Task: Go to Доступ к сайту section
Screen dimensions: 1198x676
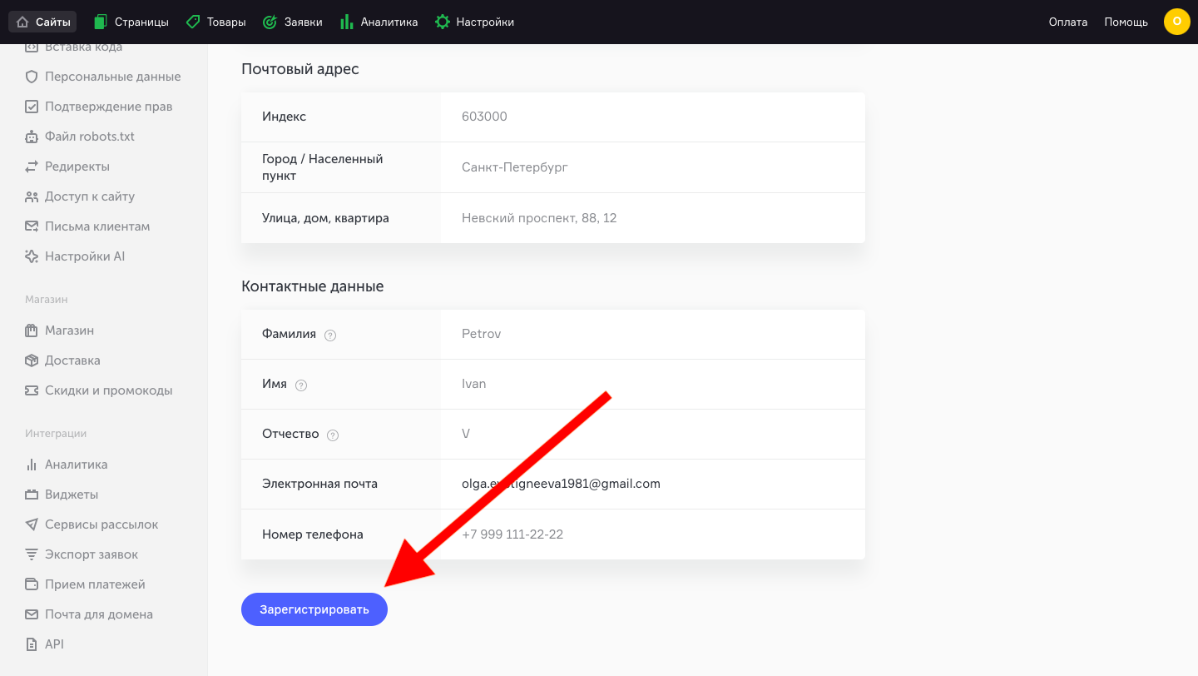Action: point(90,196)
